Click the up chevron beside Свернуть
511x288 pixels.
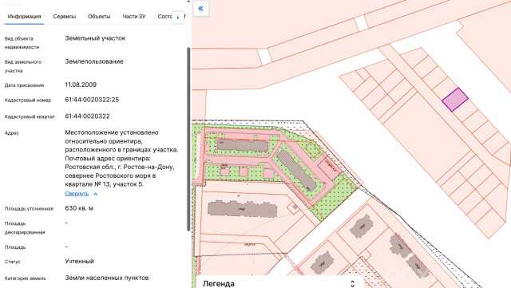tap(95, 194)
